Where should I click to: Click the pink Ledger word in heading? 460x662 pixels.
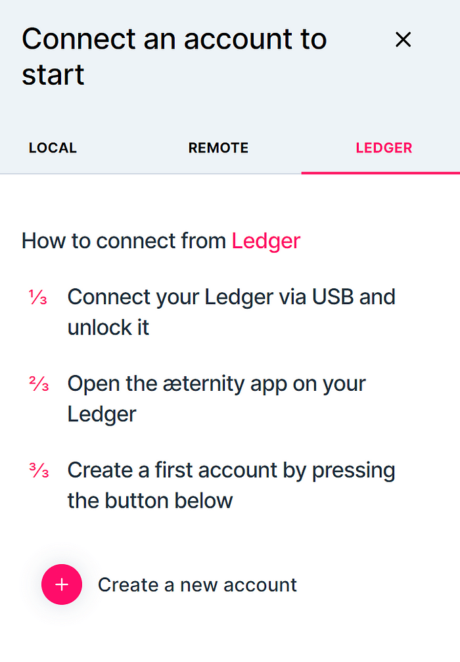[265, 241]
